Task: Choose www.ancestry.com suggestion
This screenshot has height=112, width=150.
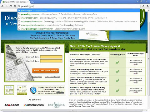Action: (79, 18)
